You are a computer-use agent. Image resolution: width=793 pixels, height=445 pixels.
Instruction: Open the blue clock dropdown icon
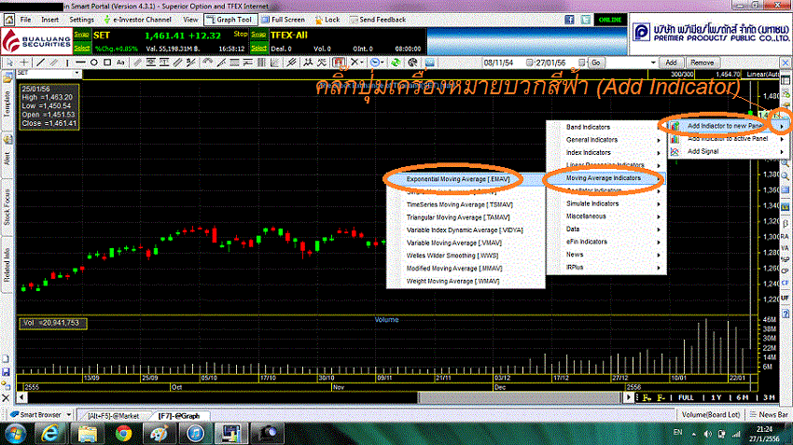[x=376, y=63]
